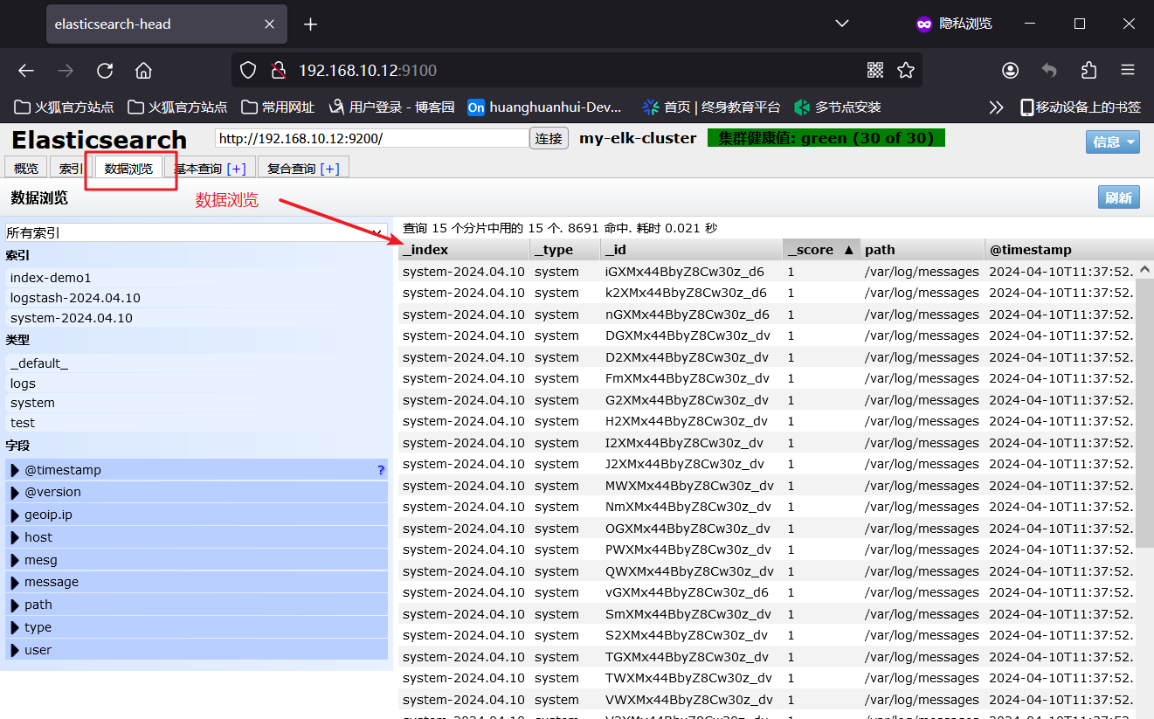The width and height of the screenshot is (1154, 719).
Task: Filter by index logstash-2024.04.10
Action: click(x=75, y=298)
